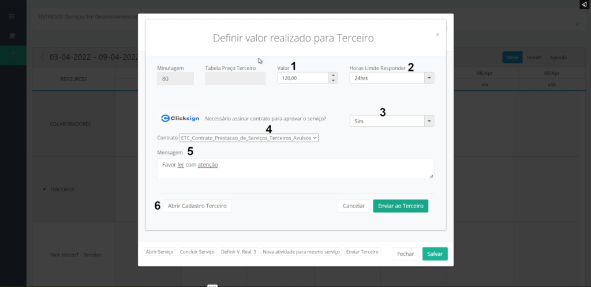Increase Valor using the up arrow

click(334, 75)
